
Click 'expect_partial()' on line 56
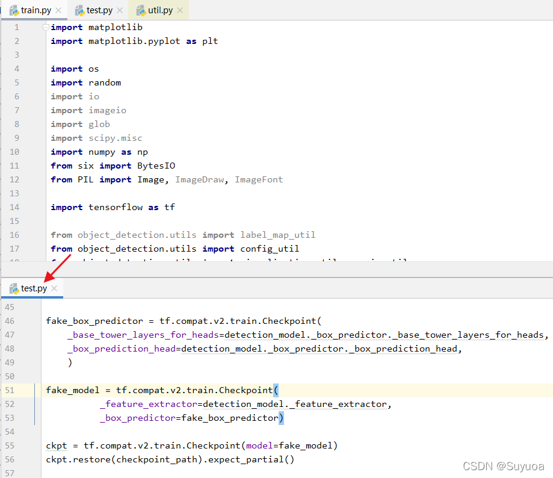coord(251,459)
